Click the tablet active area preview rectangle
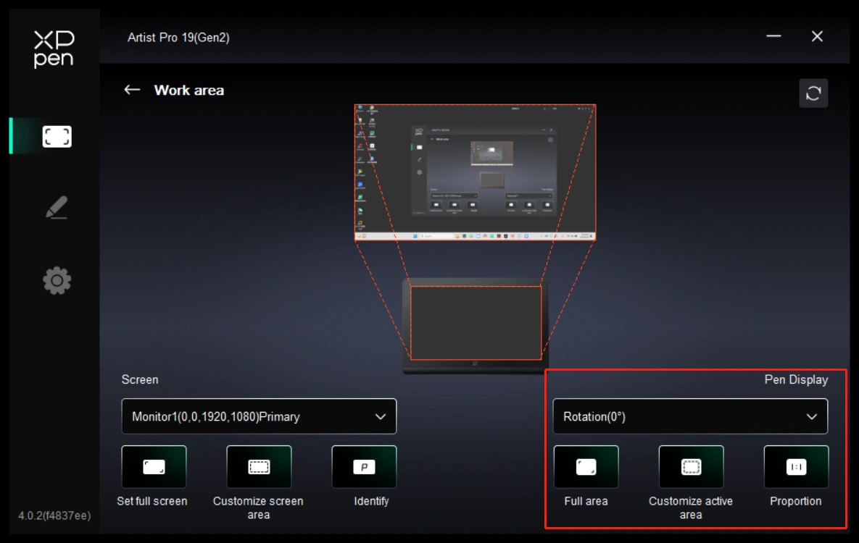 tap(476, 322)
